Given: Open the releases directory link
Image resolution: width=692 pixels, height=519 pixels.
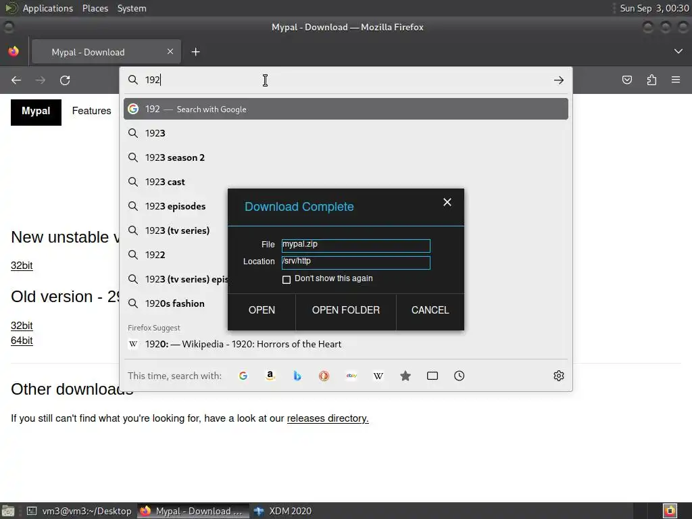Looking at the screenshot, I should 328,418.
